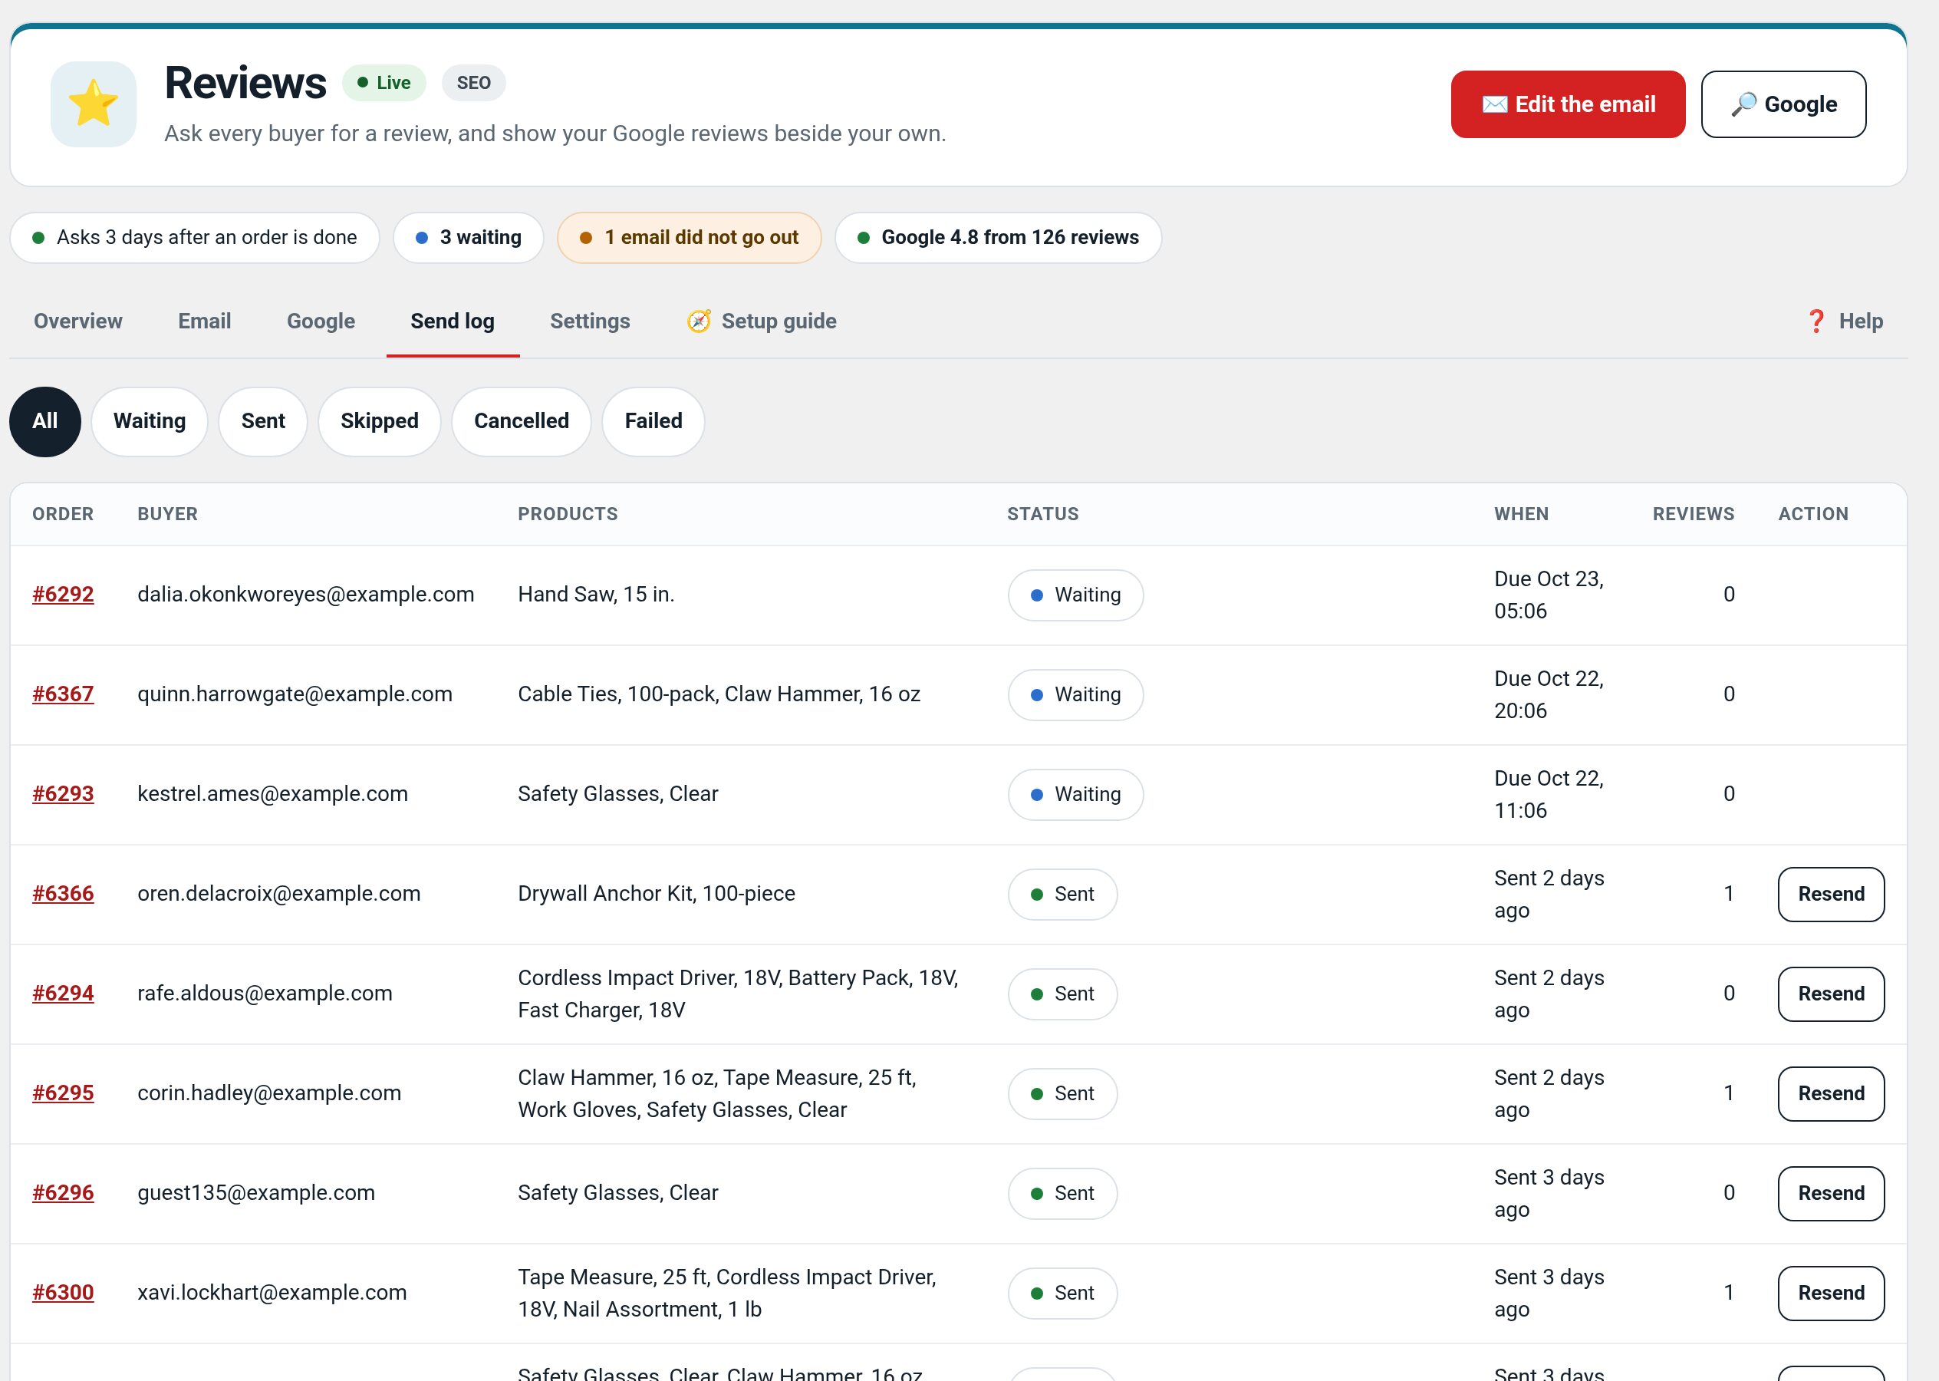Switch to the Email tab
The width and height of the screenshot is (1939, 1381).
[204, 321]
